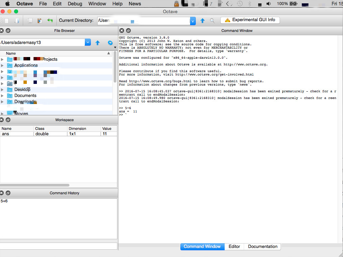Screen dimensions: 343x257
Task: Click the Workspace Name column header
Action: coord(17,128)
